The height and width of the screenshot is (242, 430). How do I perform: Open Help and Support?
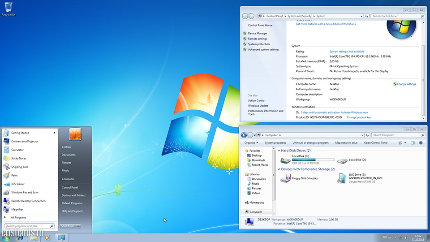point(72,211)
